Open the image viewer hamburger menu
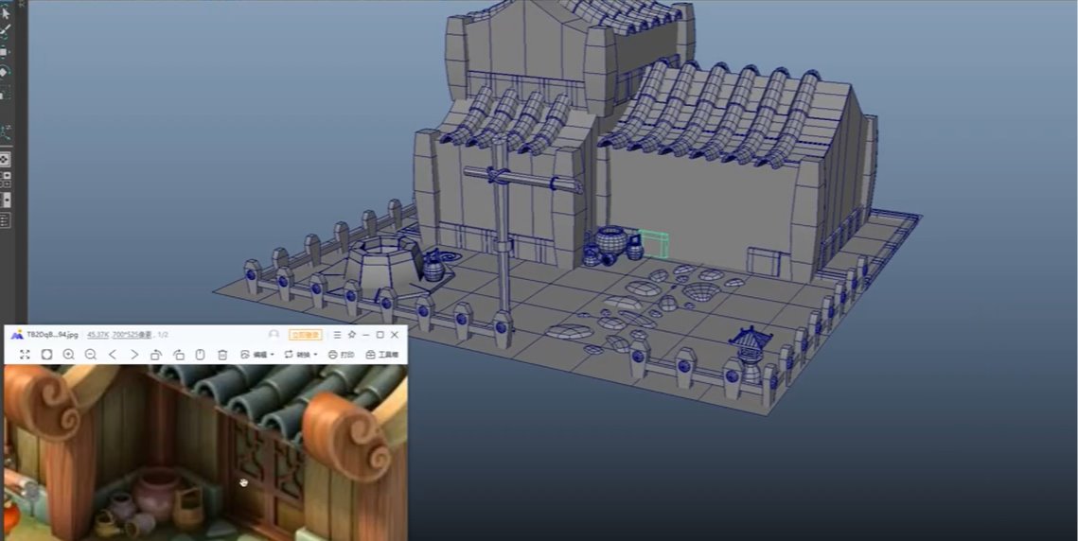The image size is (1078, 541). 337,335
